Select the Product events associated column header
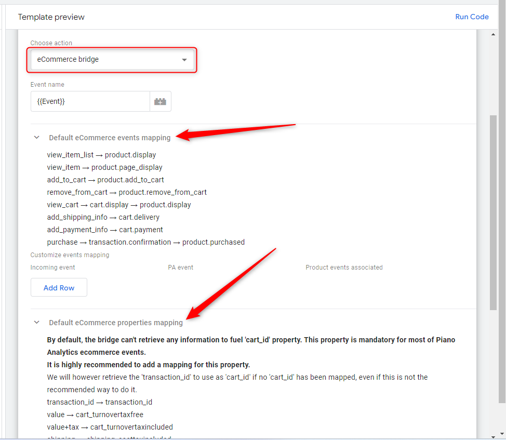 pos(344,268)
